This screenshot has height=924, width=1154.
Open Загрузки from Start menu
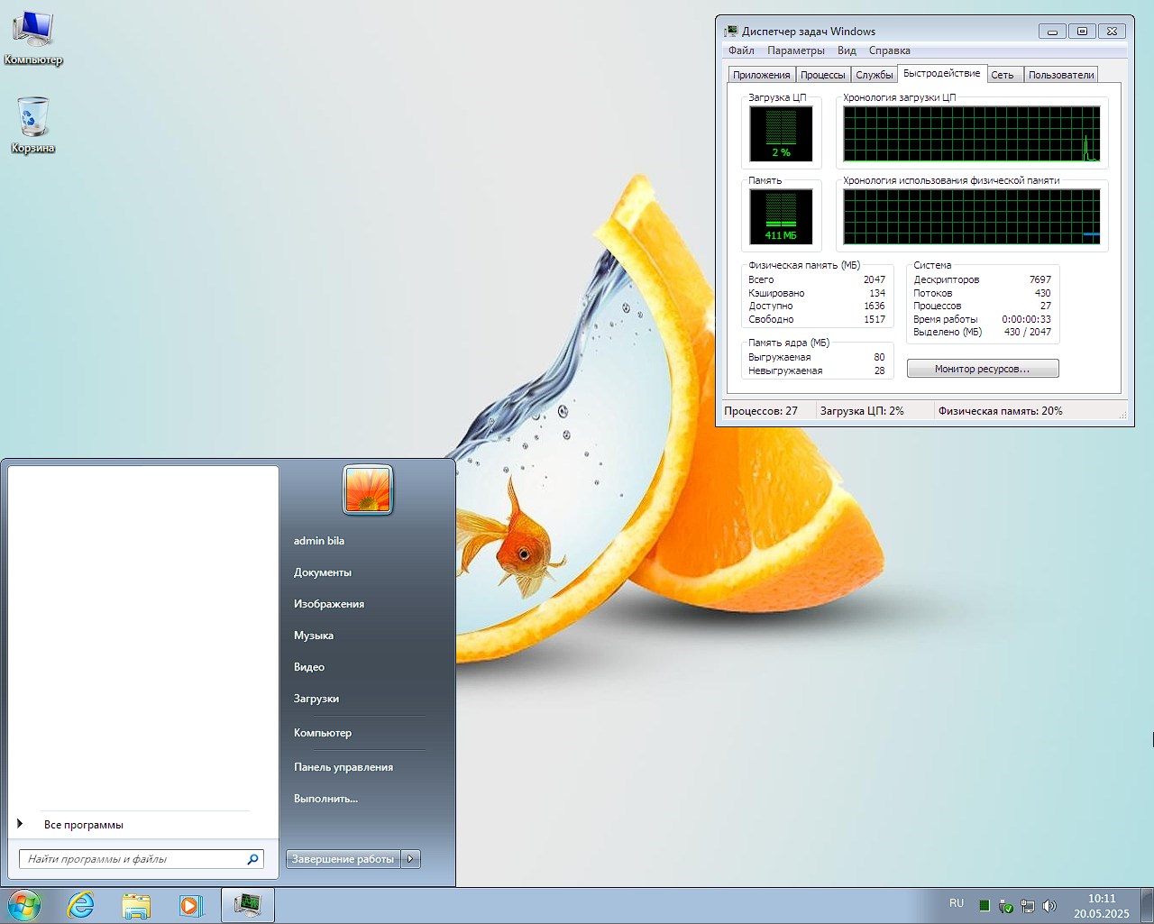[316, 699]
